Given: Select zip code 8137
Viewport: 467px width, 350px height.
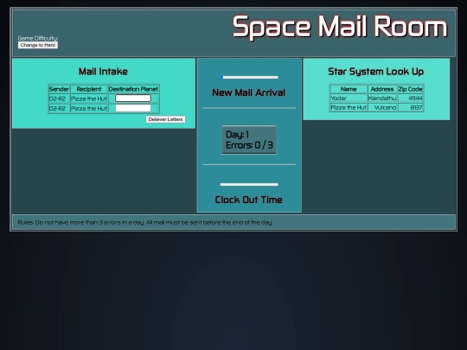Looking at the screenshot, I should pos(411,107).
